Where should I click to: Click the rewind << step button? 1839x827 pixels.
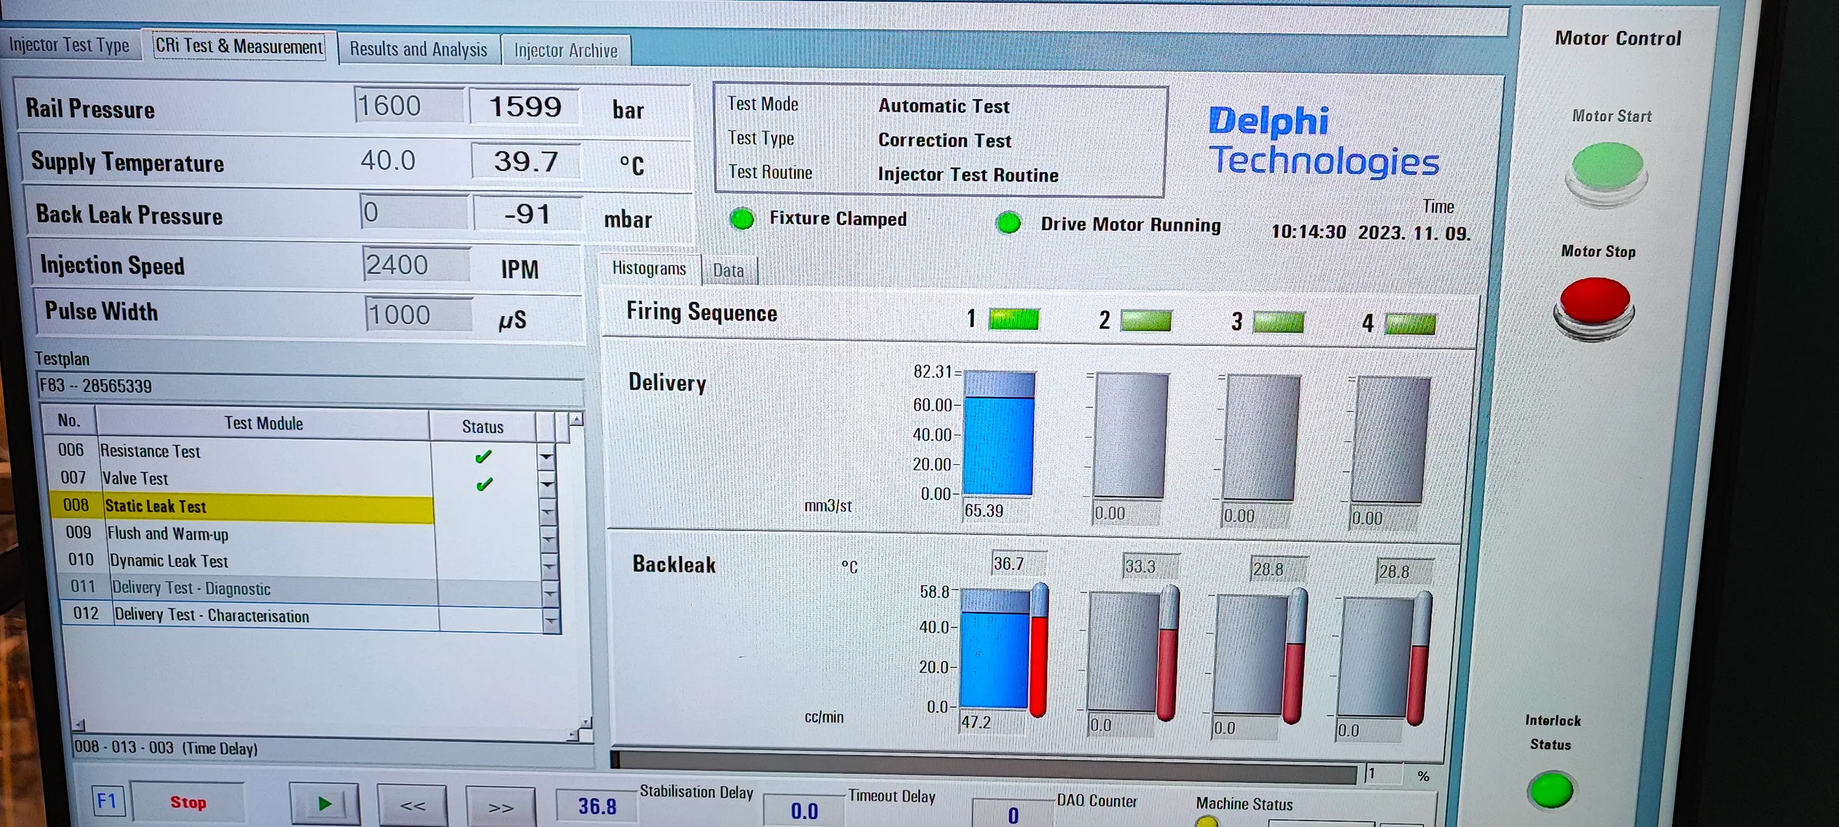pos(412,806)
